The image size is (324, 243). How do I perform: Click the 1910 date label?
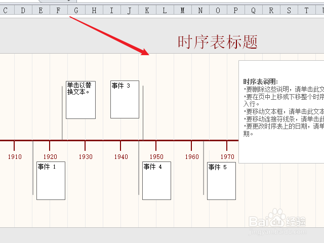point(15,157)
